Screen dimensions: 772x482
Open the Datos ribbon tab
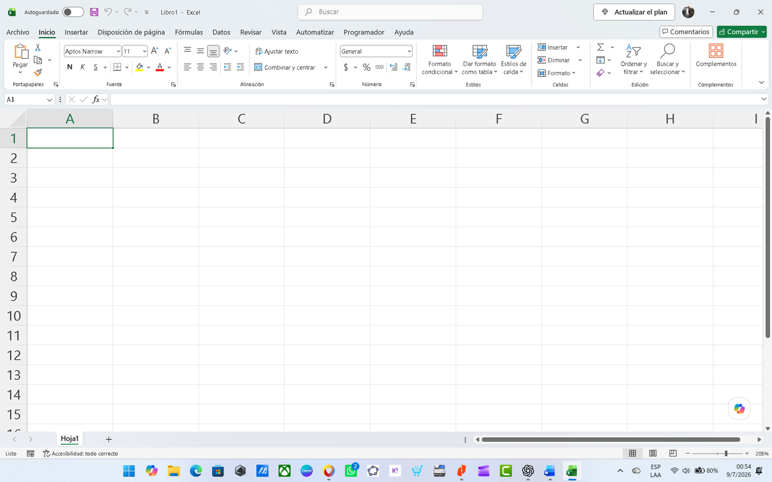(x=221, y=32)
